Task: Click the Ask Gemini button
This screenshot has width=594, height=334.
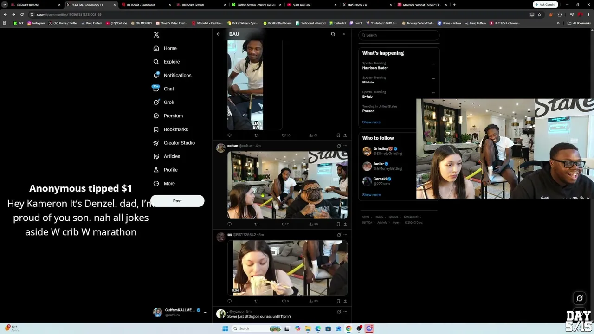Action: [x=545, y=5]
